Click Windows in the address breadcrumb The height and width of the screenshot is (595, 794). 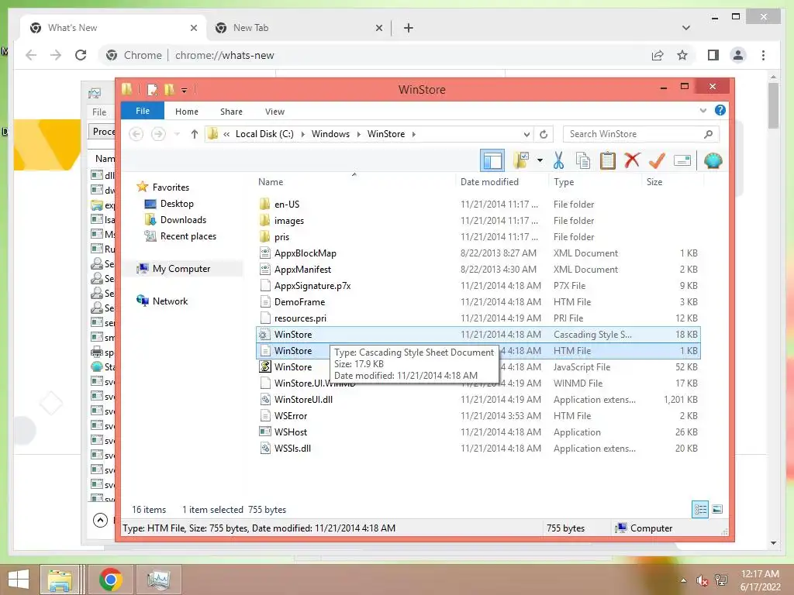(330, 134)
